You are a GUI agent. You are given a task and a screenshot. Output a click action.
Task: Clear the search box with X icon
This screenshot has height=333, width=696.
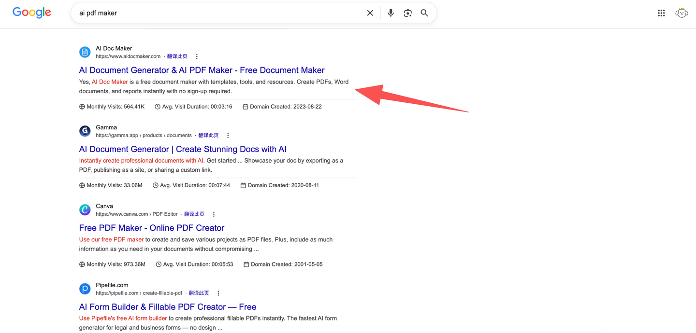tap(370, 13)
